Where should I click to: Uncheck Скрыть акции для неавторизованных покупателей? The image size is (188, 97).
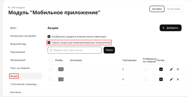coord(49,42)
